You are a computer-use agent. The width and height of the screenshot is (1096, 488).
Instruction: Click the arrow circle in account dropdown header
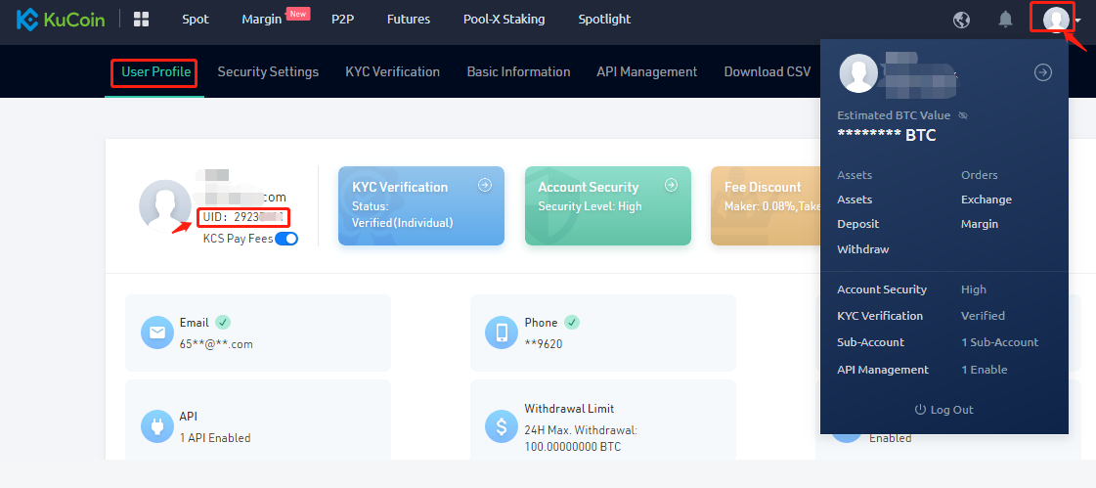1043,72
